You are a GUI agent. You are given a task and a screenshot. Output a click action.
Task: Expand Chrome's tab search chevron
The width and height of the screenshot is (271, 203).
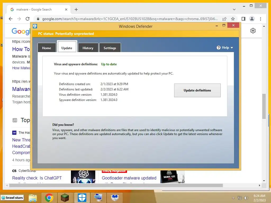coord(234,10)
